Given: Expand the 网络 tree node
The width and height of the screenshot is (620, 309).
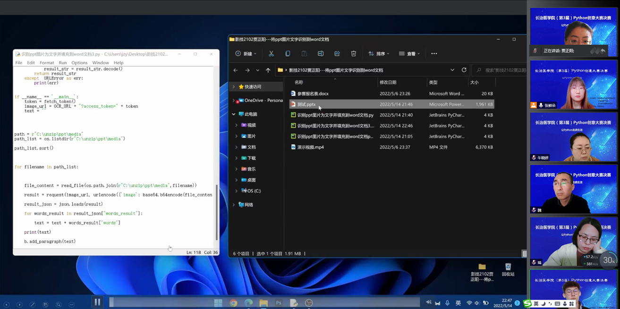Looking at the screenshot, I should pos(234,205).
